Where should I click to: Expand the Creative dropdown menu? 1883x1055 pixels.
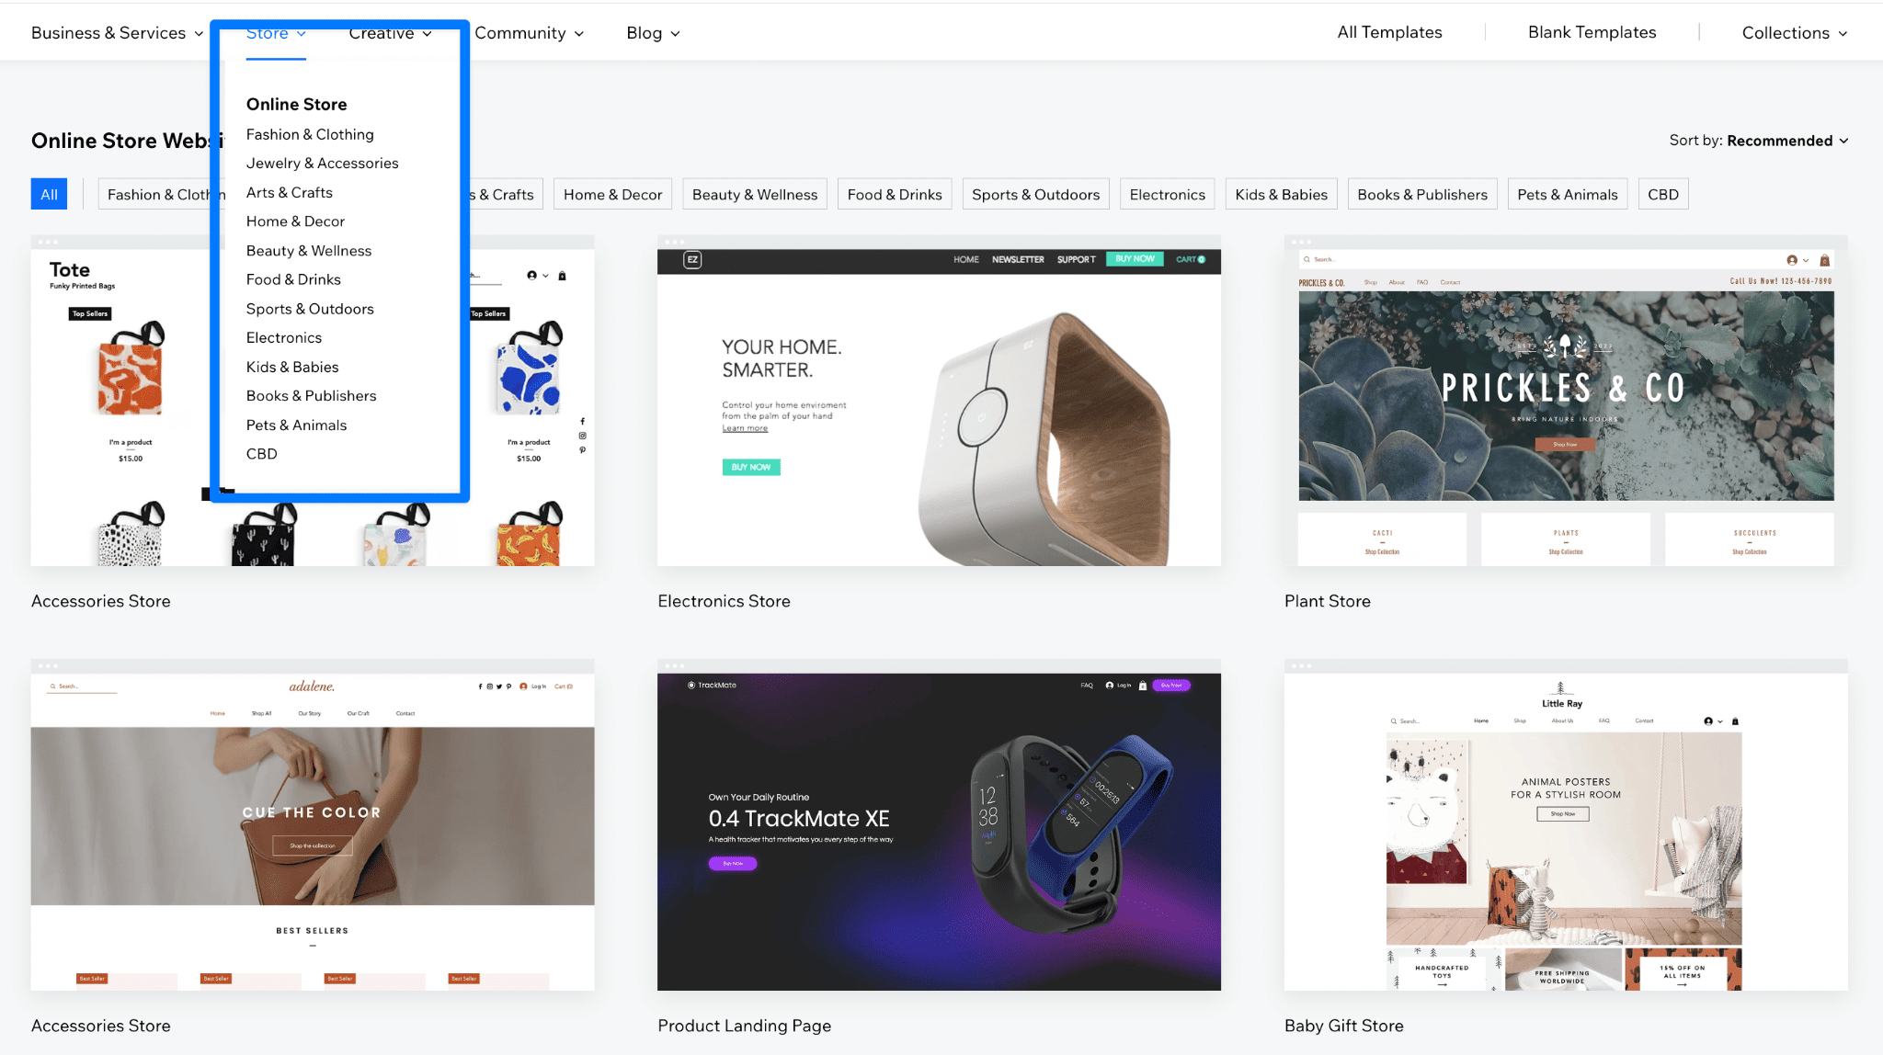tap(391, 31)
